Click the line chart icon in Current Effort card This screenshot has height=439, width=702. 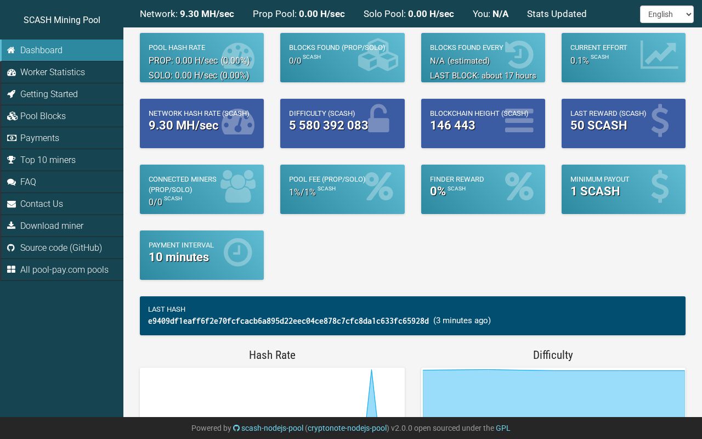pyautogui.click(x=659, y=55)
